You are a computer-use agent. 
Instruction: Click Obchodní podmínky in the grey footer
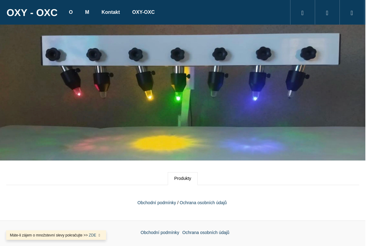coord(160,232)
